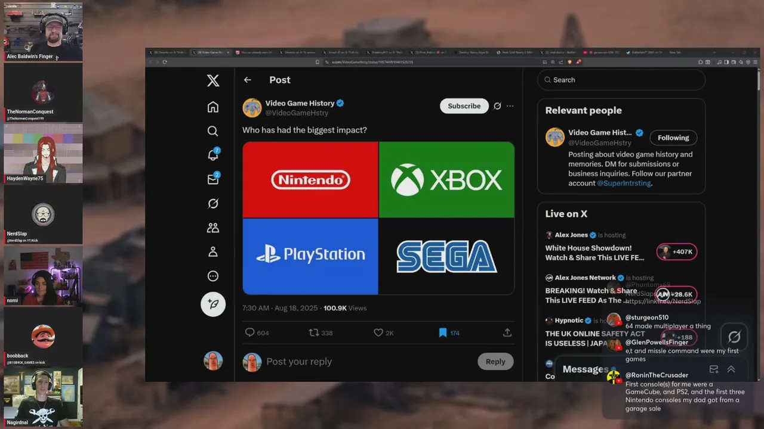Viewport: 764px width, 429px height.
Task: Switch to the Video Game History browser tab
Action: tap(211, 52)
